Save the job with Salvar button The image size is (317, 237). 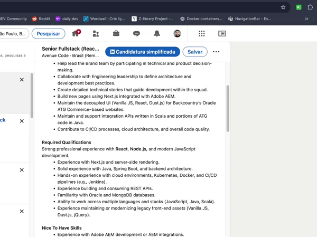click(x=195, y=52)
